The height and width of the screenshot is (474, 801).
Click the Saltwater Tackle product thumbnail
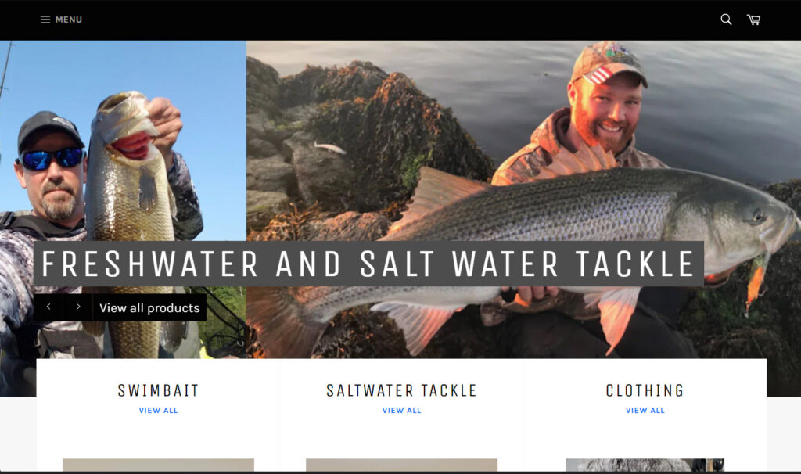tap(401, 465)
